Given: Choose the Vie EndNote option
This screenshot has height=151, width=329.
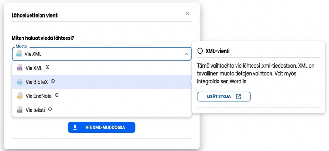Looking at the screenshot, I should (102, 96).
